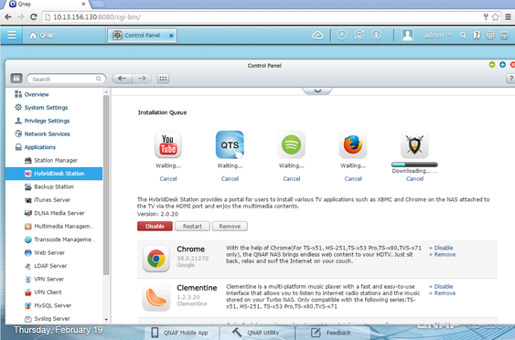The width and height of the screenshot is (515, 340).
Task: Close the Control Panel tab
Action: 171,36
